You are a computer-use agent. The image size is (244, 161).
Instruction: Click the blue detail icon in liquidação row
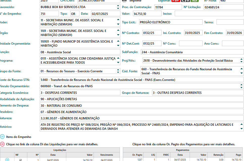pyautogui.click(x=7, y=160)
